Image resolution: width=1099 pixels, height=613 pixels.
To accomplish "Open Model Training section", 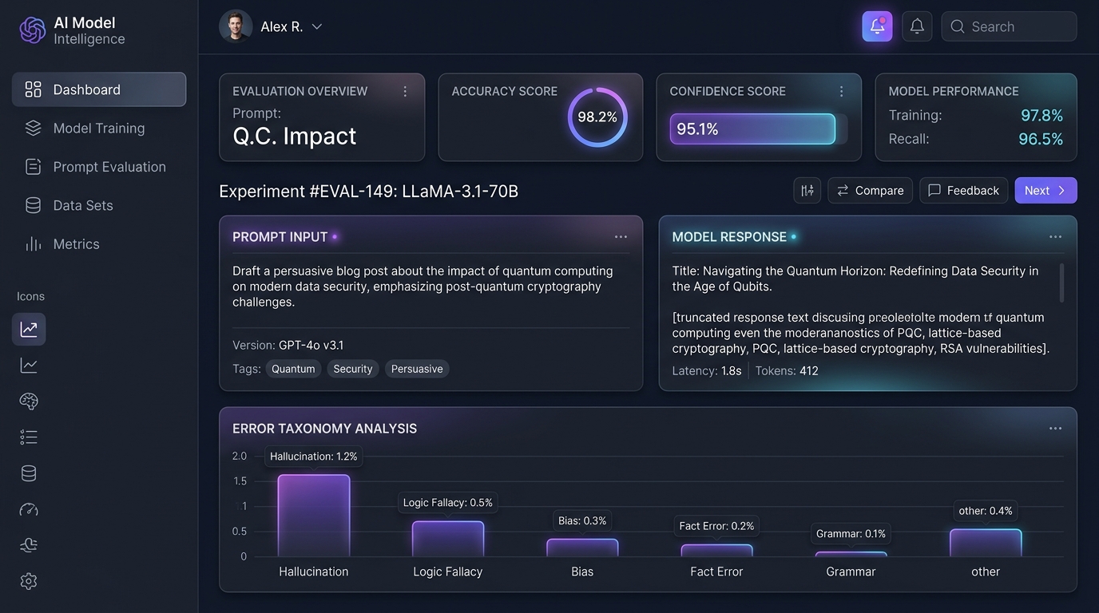I will coord(99,128).
